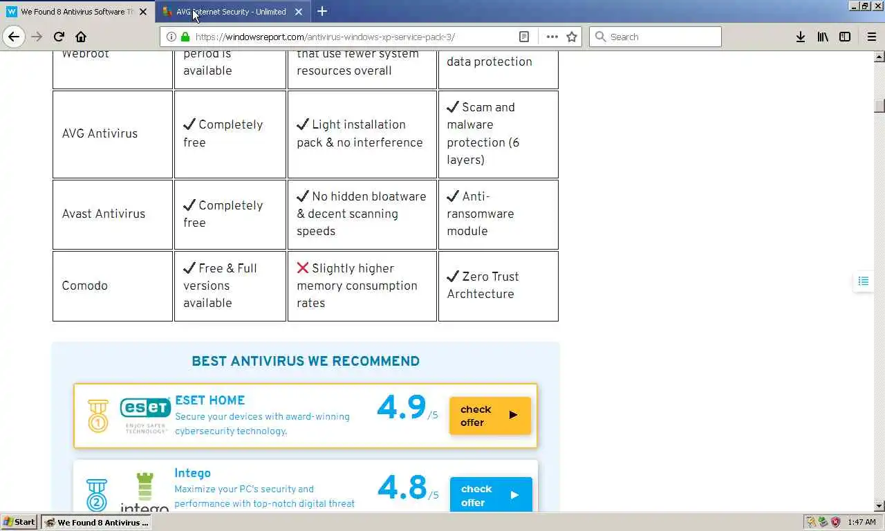This screenshot has height=531, width=885.
Task: Close the AVG Internet Security tab
Action: pyautogui.click(x=299, y=12)
